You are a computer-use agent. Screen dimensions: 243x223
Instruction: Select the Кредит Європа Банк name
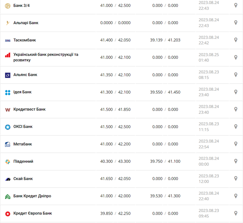[x=32, y=213]
